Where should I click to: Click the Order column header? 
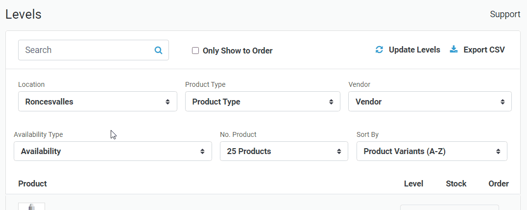pos(499,184)
